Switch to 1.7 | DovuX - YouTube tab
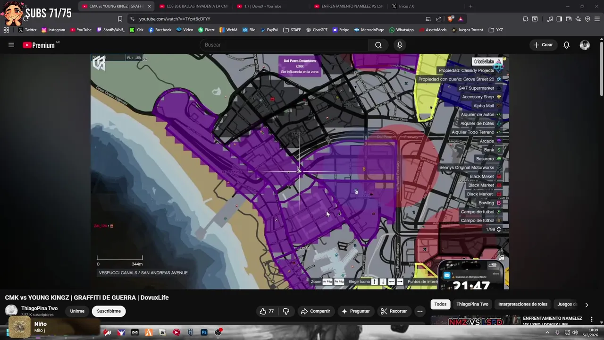The height and width of the screenshot is (340, 604). coord(271,6)
